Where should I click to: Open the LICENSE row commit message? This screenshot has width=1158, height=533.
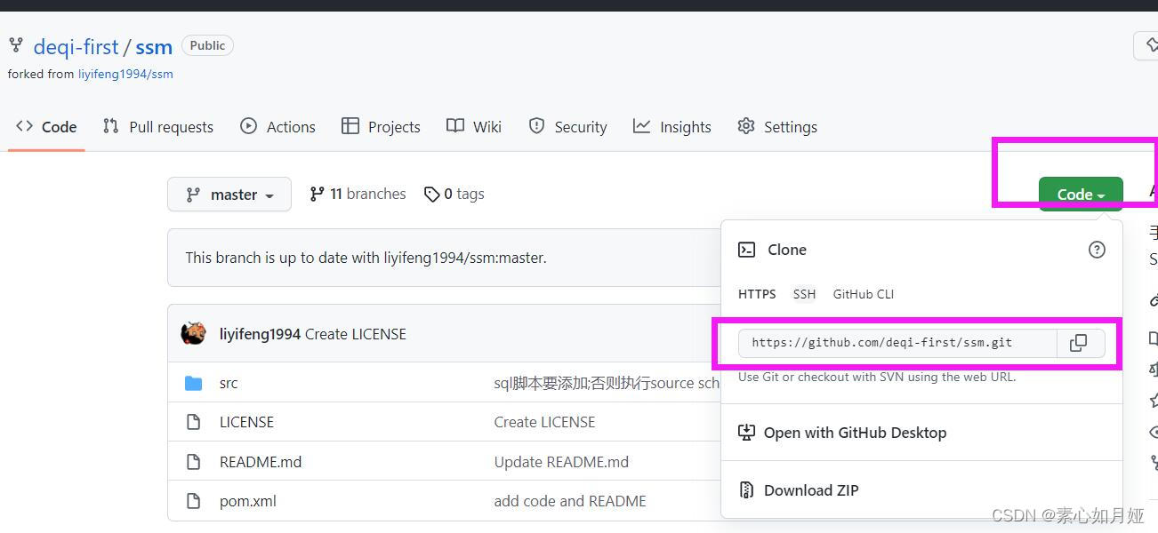[x=544, y=422]
